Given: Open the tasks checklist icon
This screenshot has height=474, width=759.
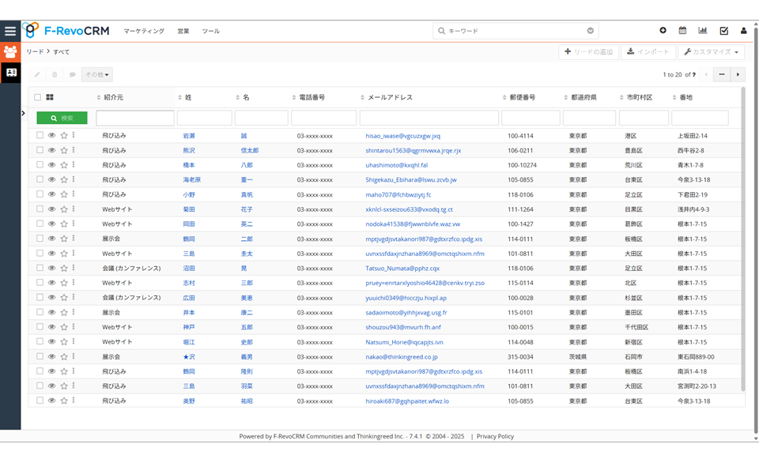Looking at the screenshot, I should 723,31.
